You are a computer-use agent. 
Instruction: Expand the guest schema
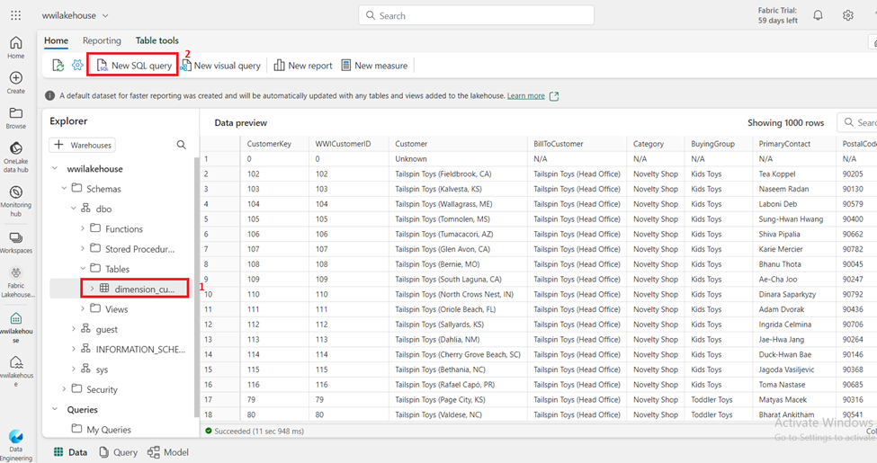pos(73,329)
